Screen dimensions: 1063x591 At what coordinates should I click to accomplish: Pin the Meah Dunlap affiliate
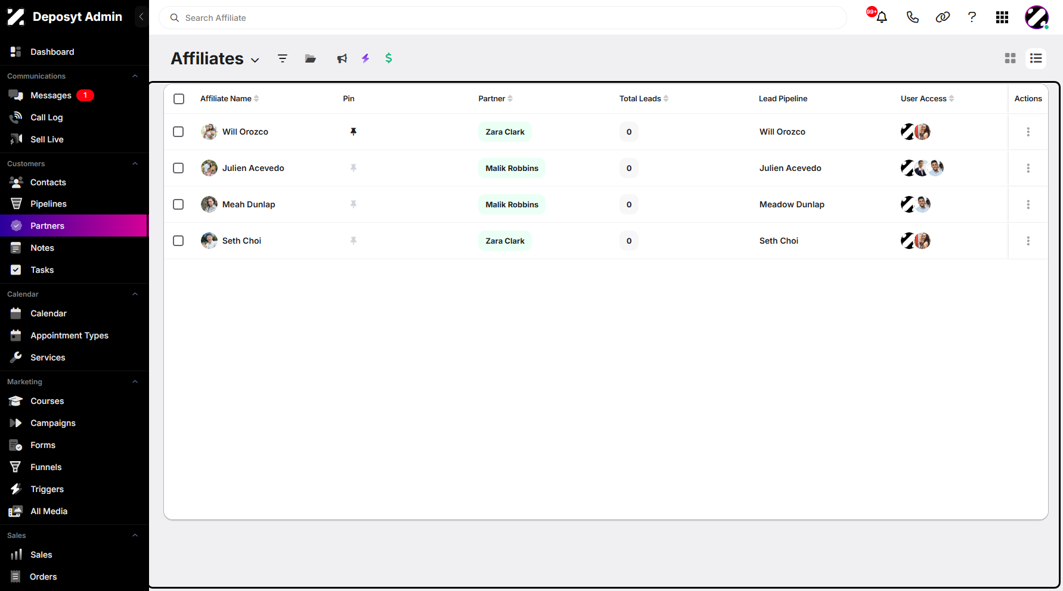354,204
